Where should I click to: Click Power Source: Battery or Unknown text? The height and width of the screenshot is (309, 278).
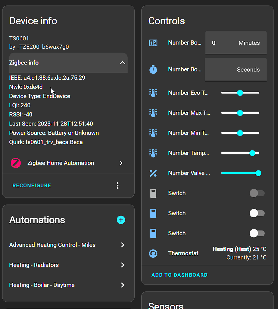coord(54,133)
